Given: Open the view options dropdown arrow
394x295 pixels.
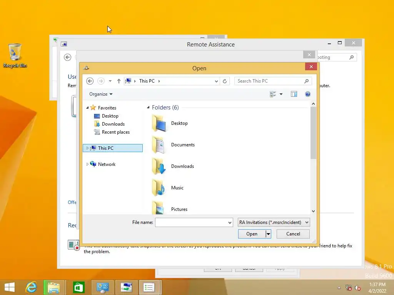Looking at the screenshot, I should coord(281,94).
